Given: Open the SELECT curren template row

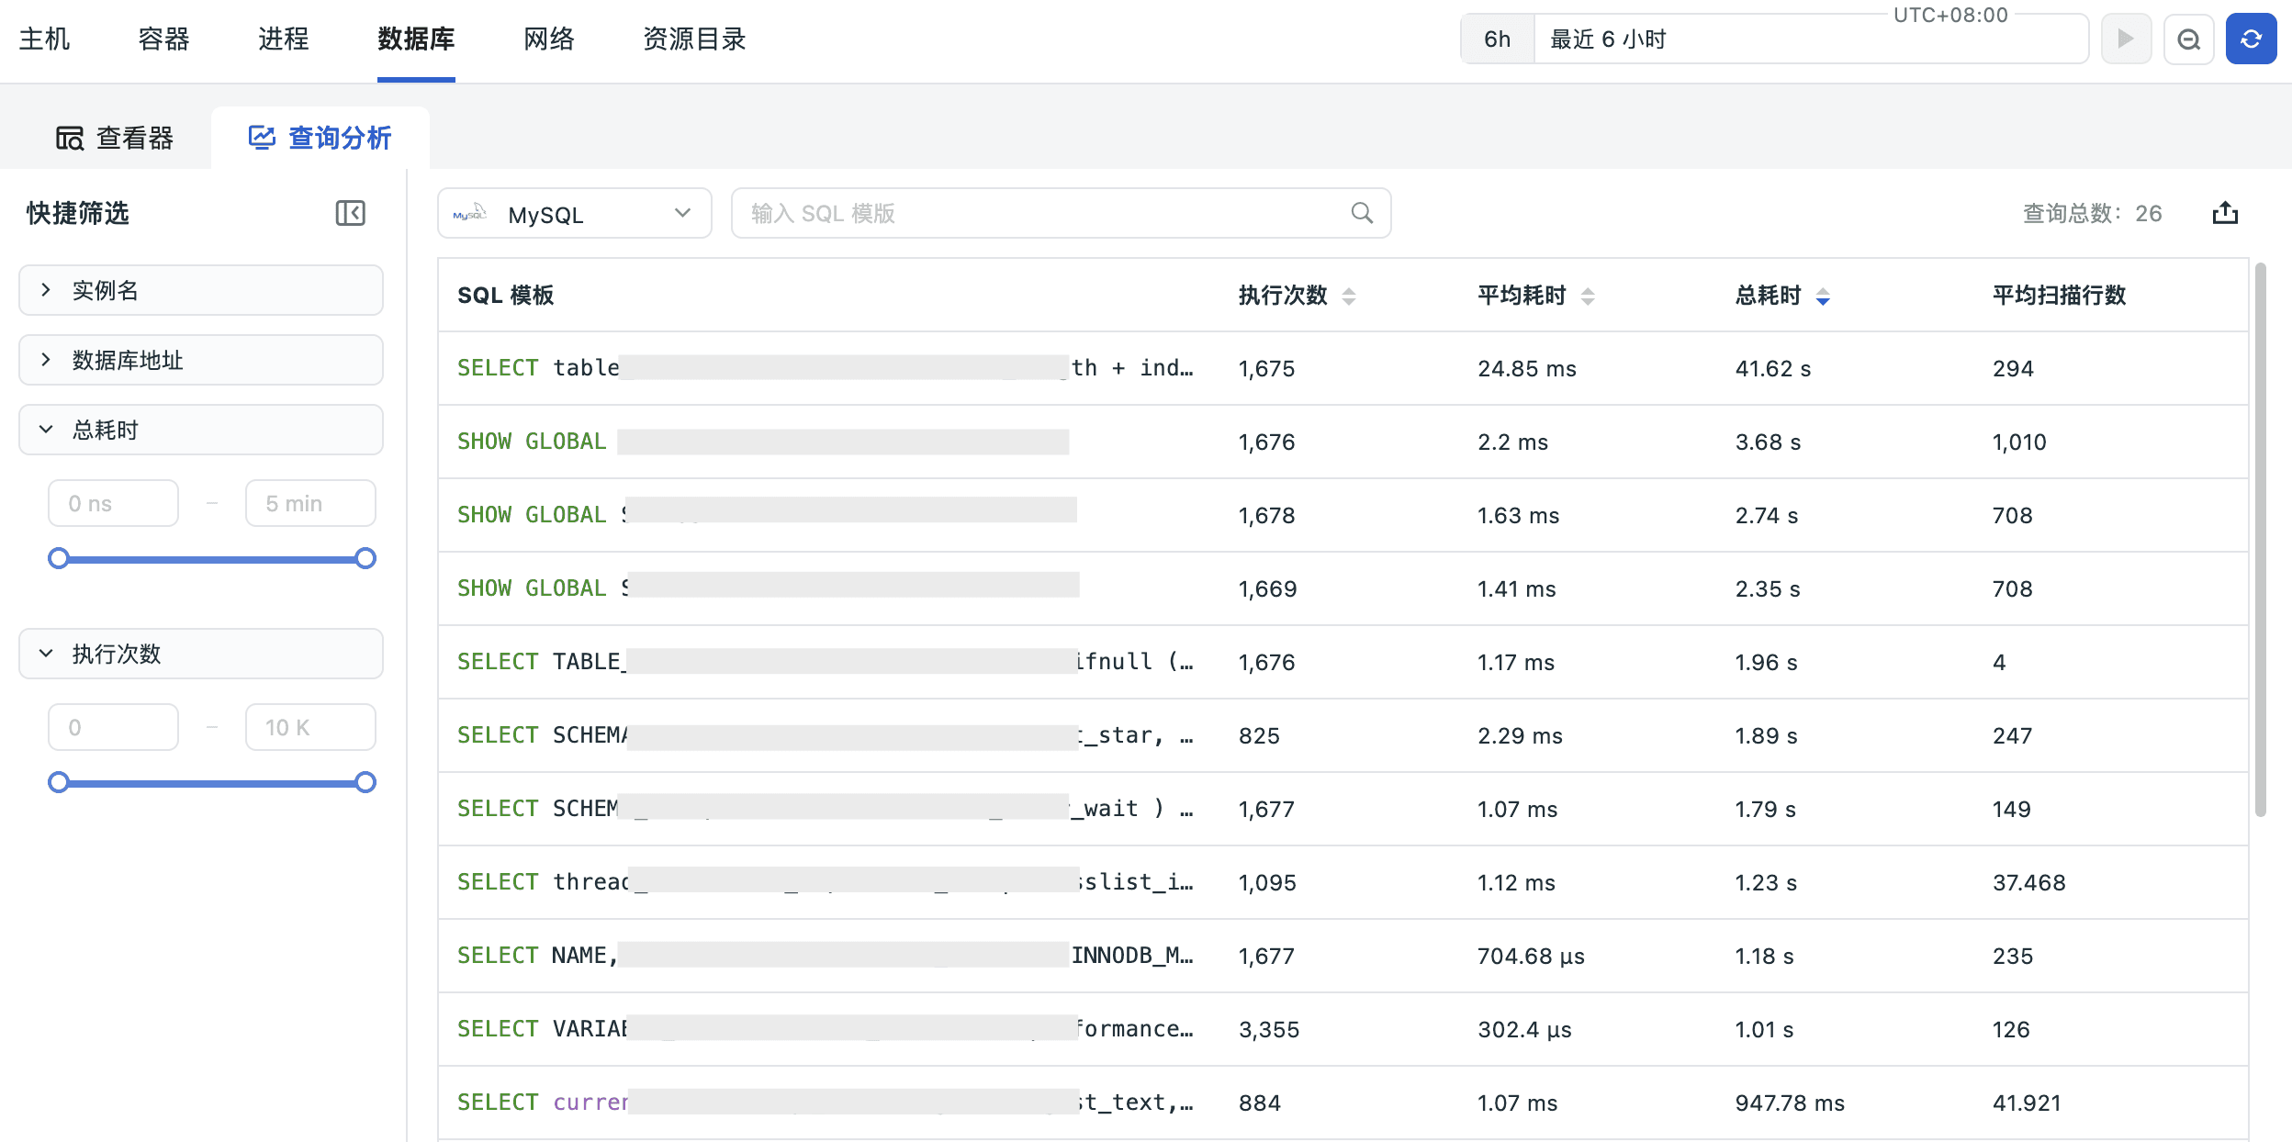Looking at the screenshot, I should coord(1343,1103).
